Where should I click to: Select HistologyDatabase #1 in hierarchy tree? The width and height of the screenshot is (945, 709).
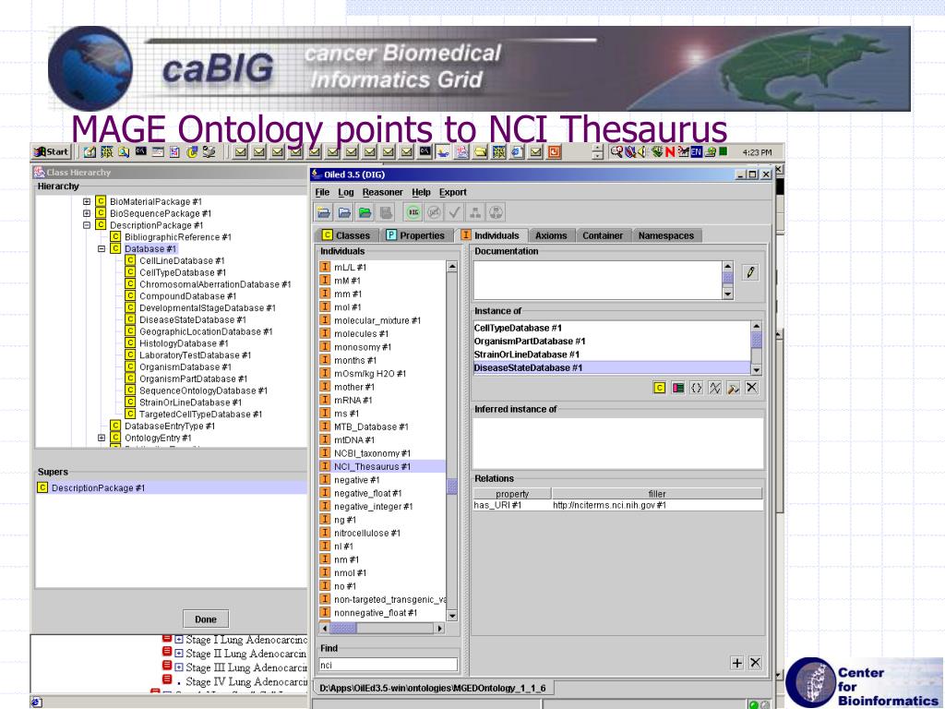click(184, 343)
